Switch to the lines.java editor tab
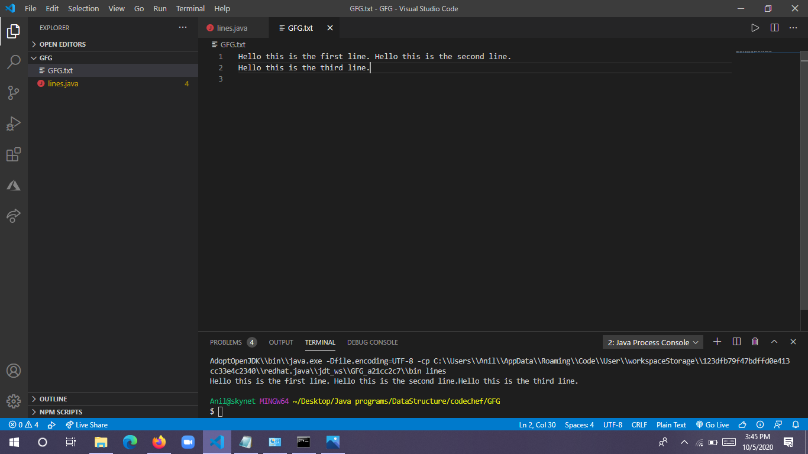The width and height of the screenshot is (808, 454). 233,28
